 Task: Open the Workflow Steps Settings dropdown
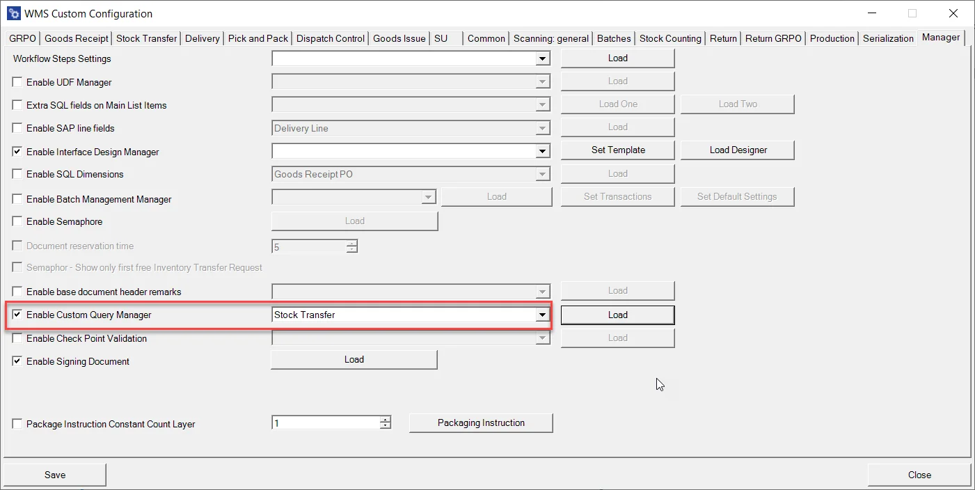coord(542,58)
